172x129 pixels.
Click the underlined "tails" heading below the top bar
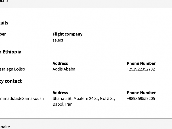(x=4, y=23)
